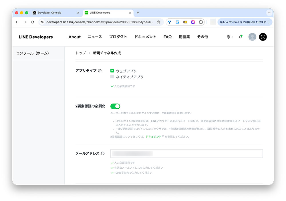Reload the page via refresh icon
Image resolution: width=286 pixels, height=201 pixels.
[33, 22]
